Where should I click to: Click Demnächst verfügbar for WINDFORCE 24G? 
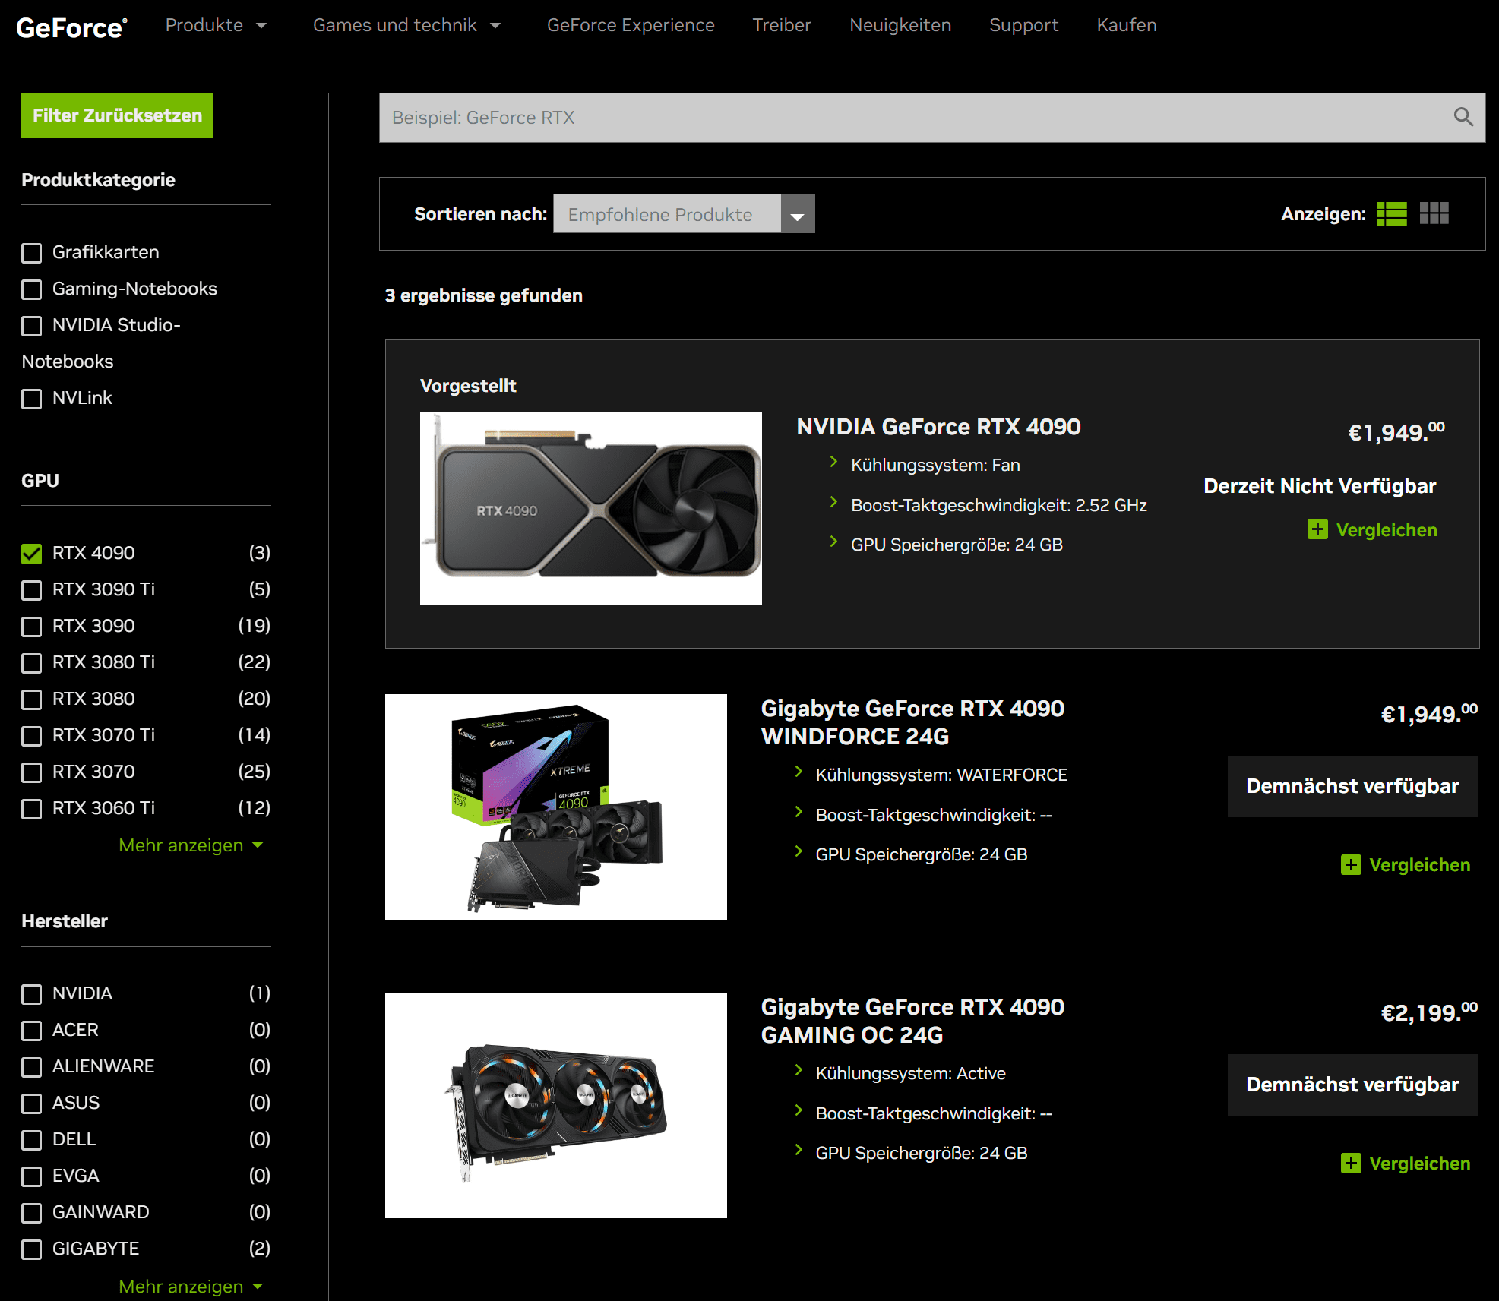tap(1352, 786)
